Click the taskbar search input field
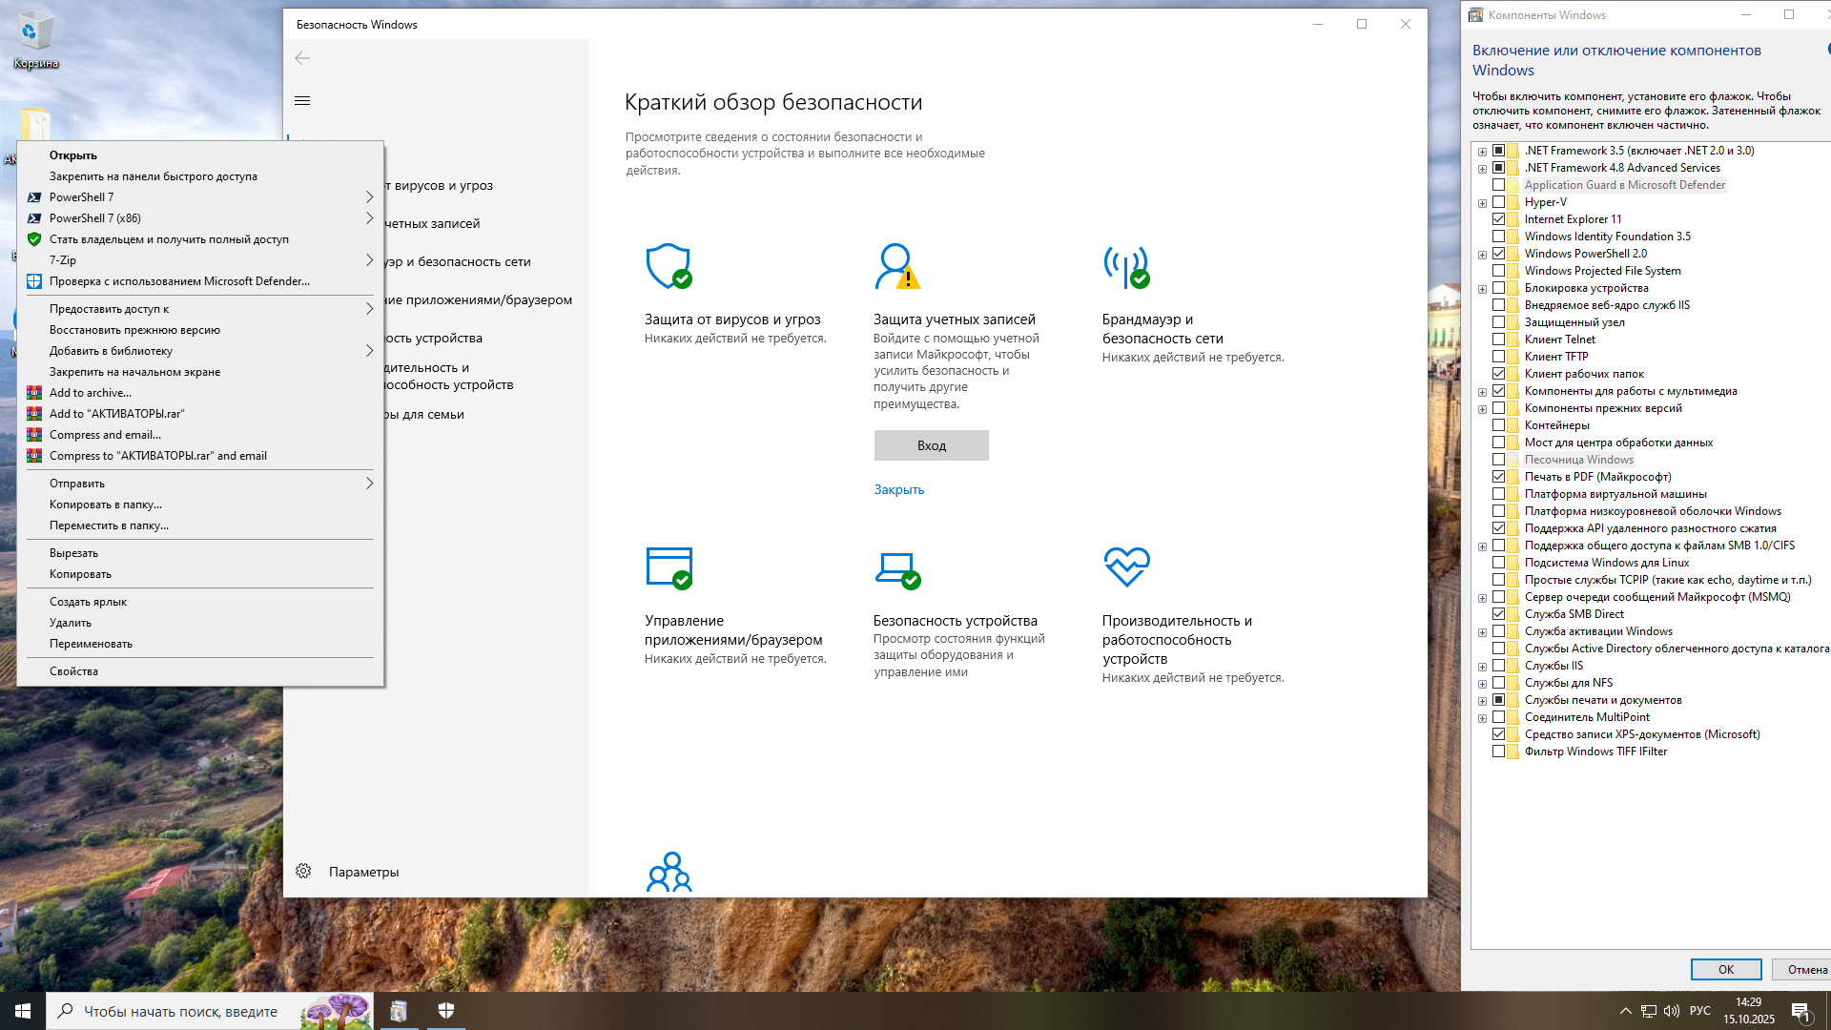This screenshot has width=1831, height=1030. click(181, 1011)
